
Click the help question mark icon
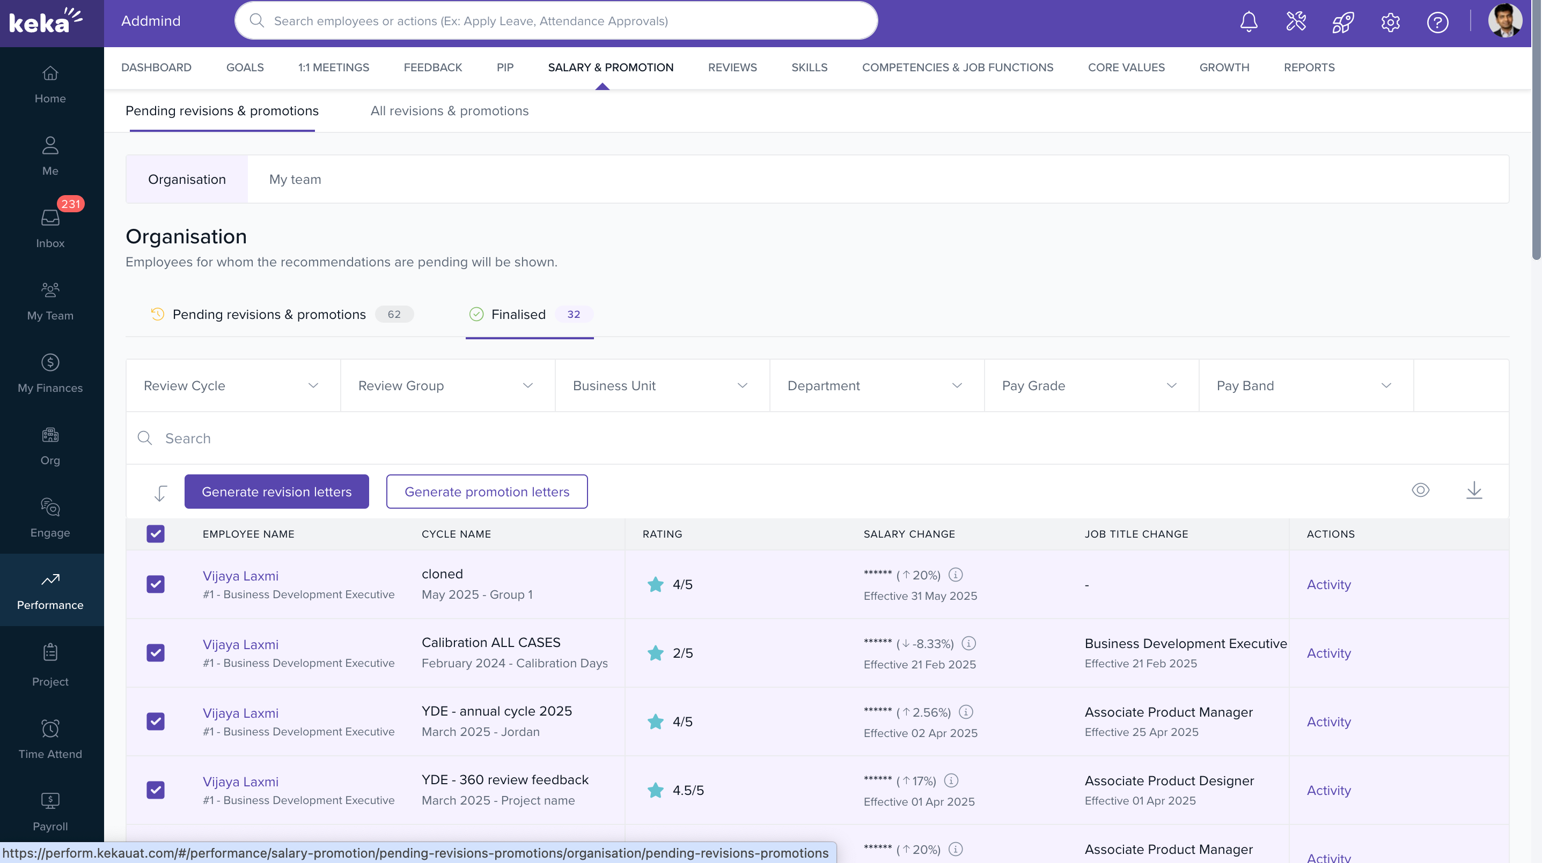pos(1437,22)
